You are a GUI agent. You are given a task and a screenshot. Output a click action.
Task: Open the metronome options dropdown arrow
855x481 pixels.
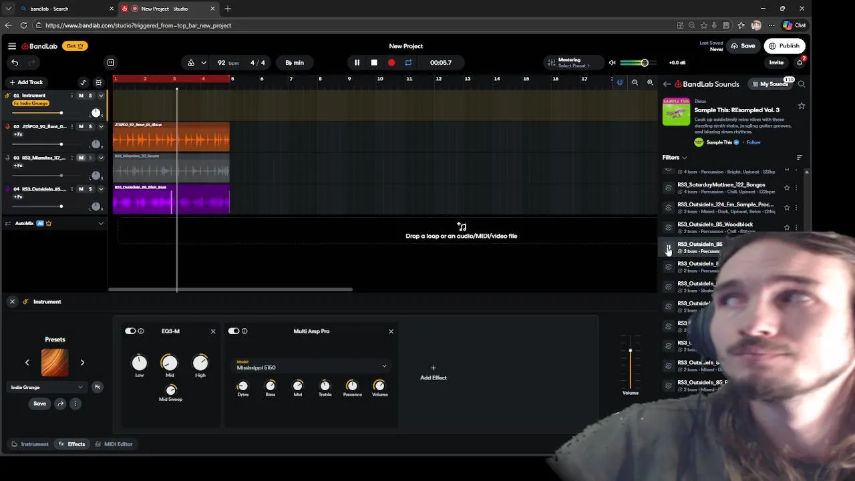[x=204, y=63]
